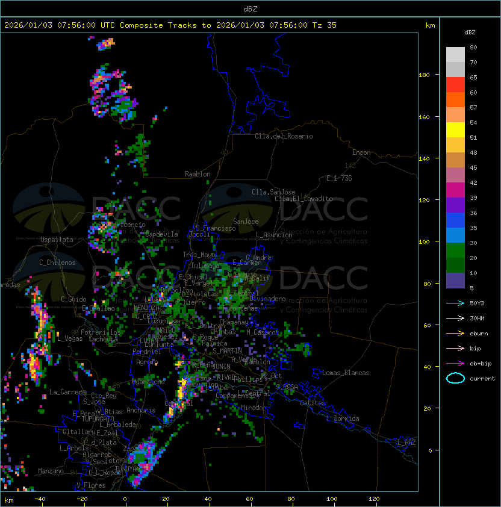
Task: Click the Potrerillos map label
Action: (x=101, y=332)
